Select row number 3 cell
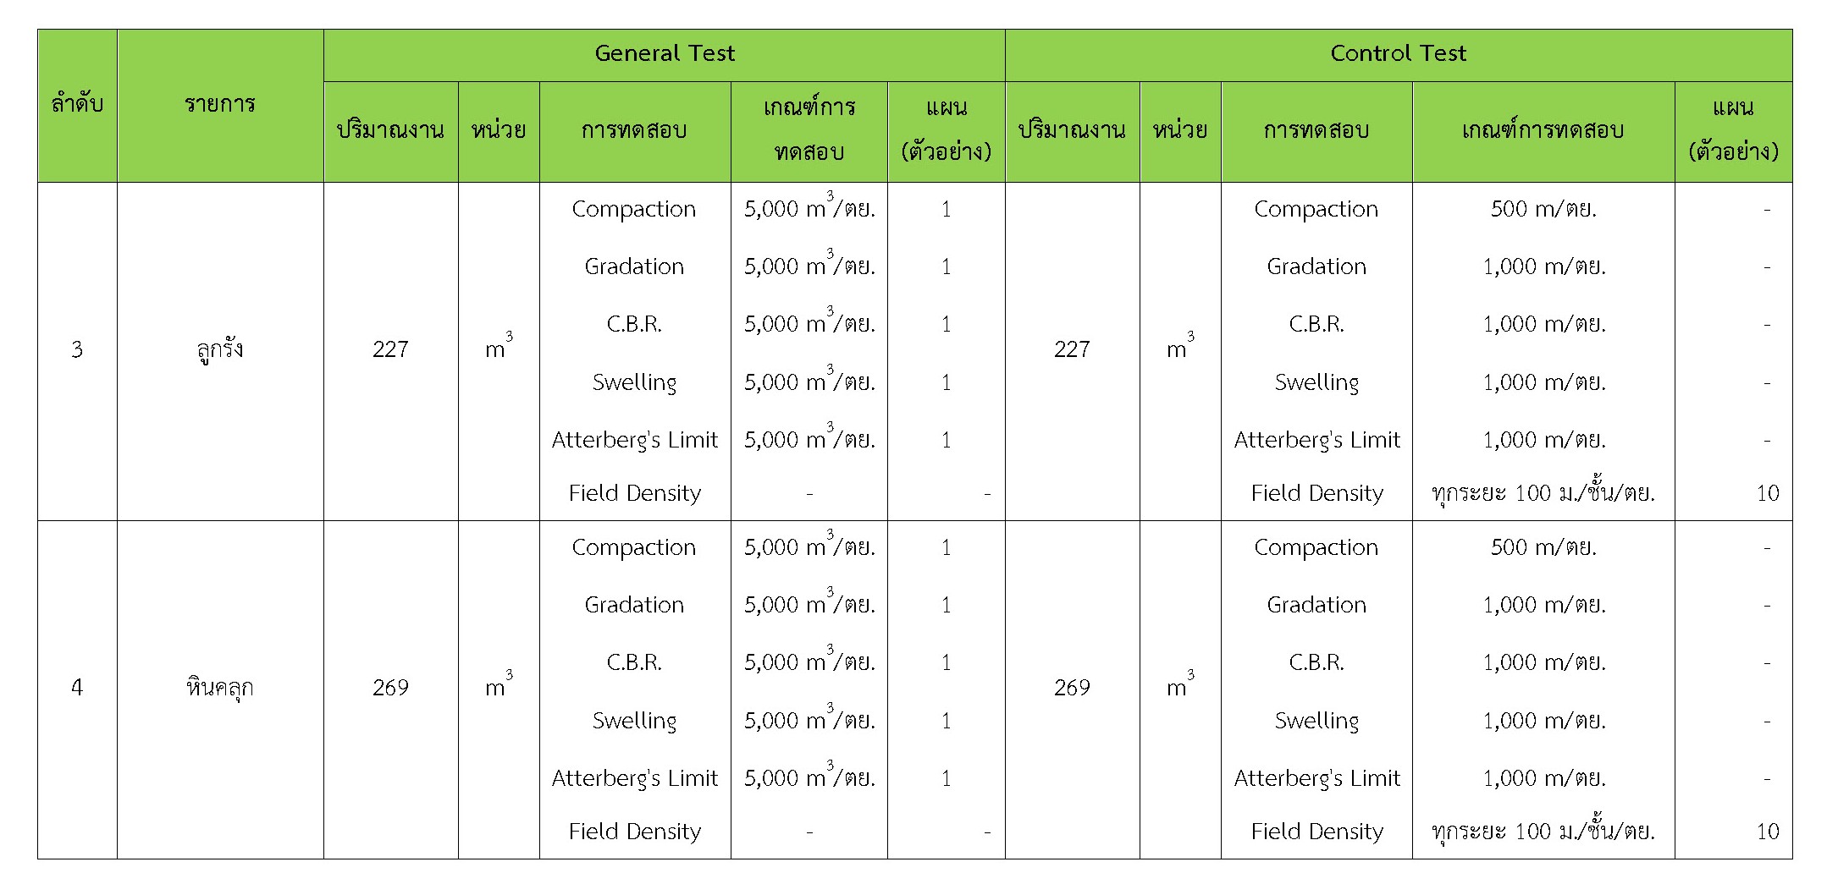Viewport: 1827px width, 884px height. 77,349
